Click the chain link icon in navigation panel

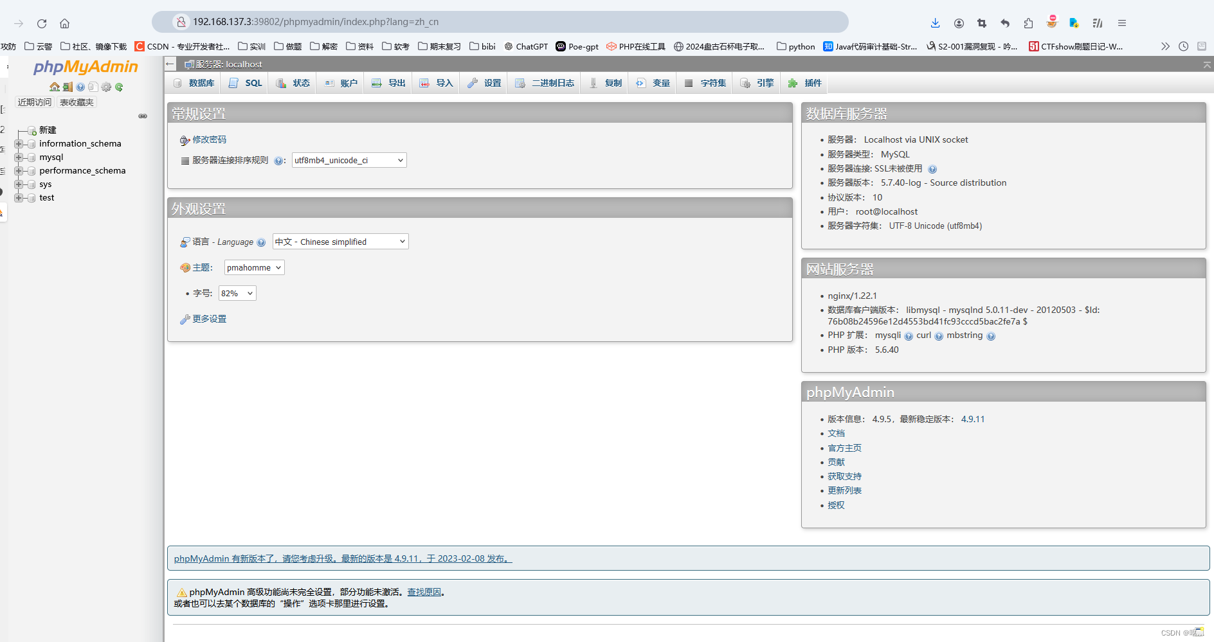click(x=143, y=116)
